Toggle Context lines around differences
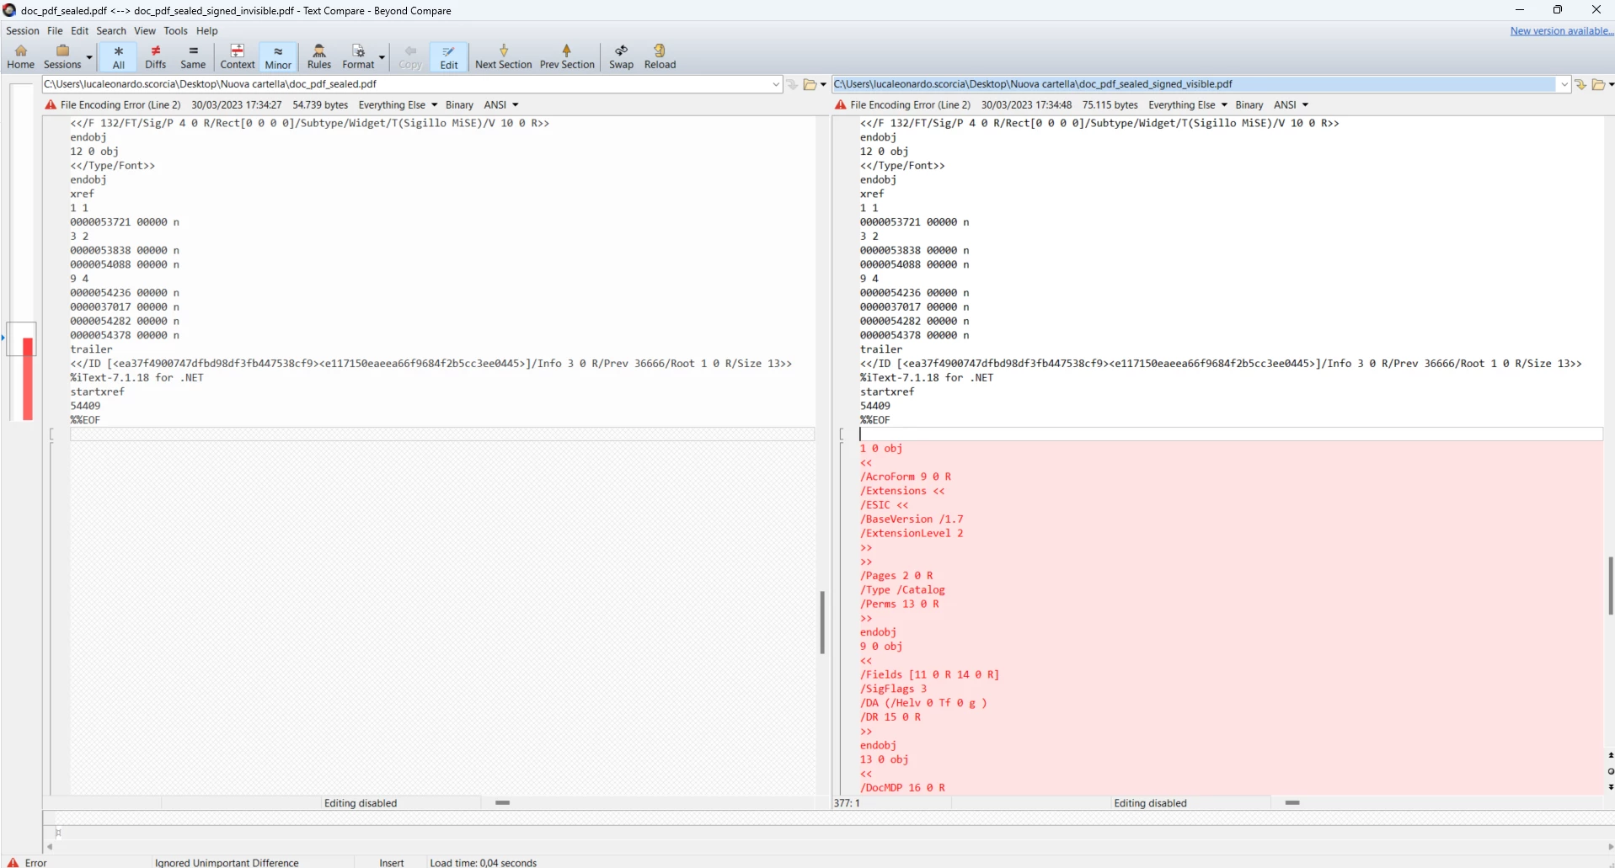This screenshot has height=868, width=1615. (x=238, y=56)
